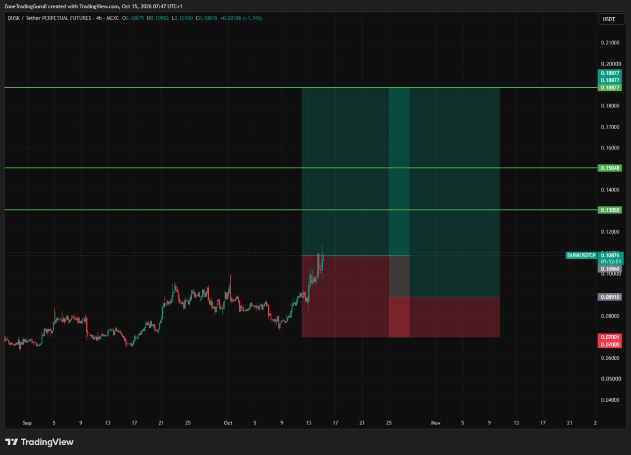The width and height of the screenshot is (631, 455).
Task: Click the Sep label on time axis
Action: point(27,423)
